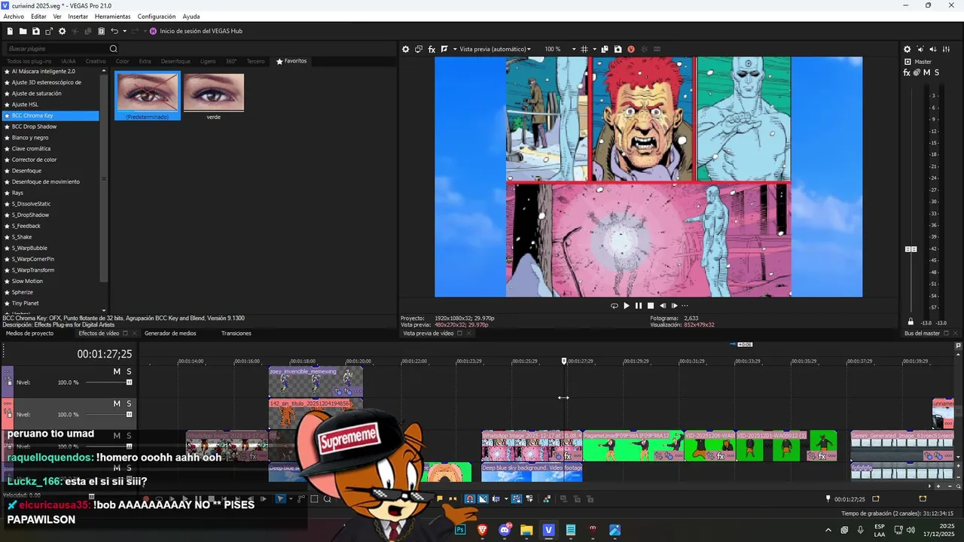Open a project with the folder icon
Image resolution: width=964 pixels, height=542 pixels.
23,31
